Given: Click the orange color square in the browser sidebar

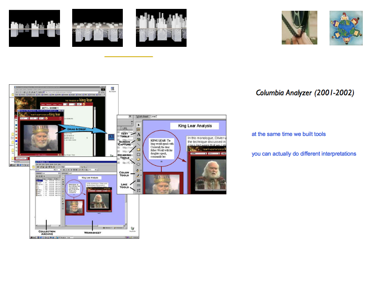Looking at the screenshot, I should 16,138.
